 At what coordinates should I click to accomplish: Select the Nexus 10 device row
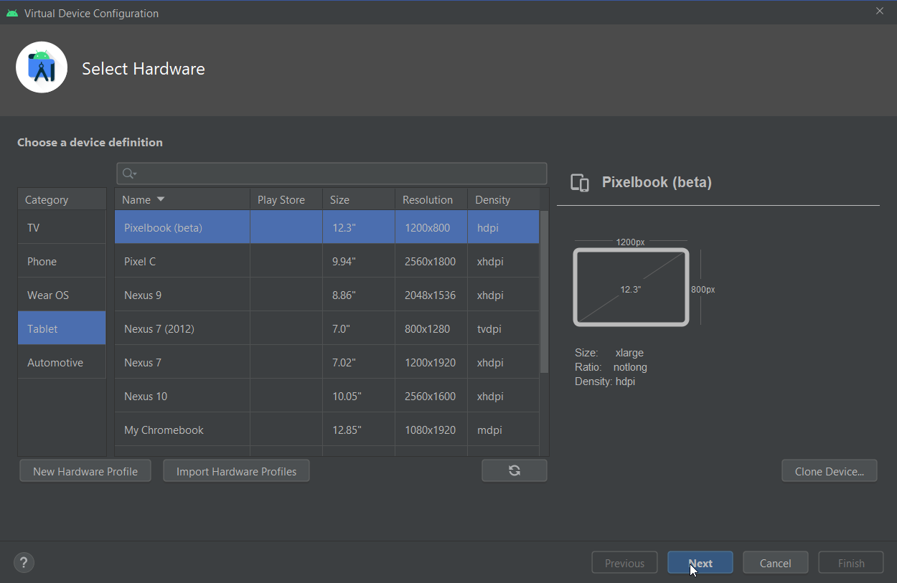[x=327, y=396]
